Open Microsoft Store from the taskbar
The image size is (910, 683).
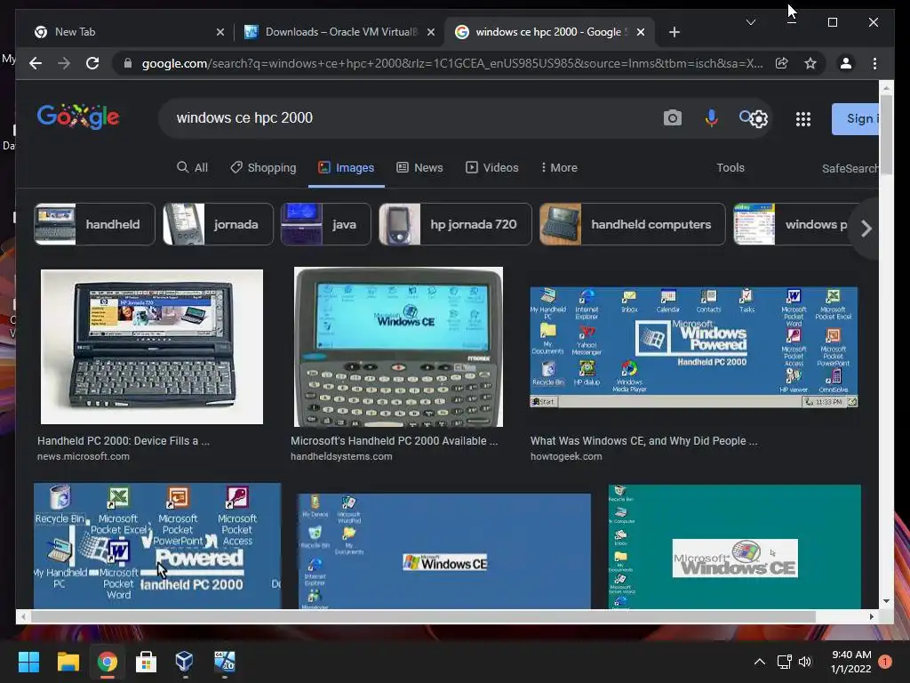click(146, 662)
